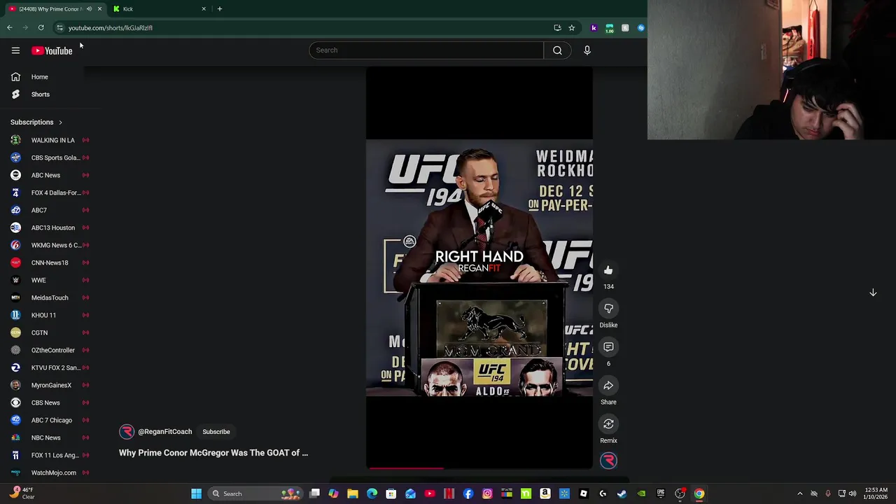Open WWE channel in subscriptions

coord(49,280)
